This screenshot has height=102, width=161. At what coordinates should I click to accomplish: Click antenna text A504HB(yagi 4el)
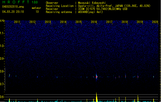[90, 12]
